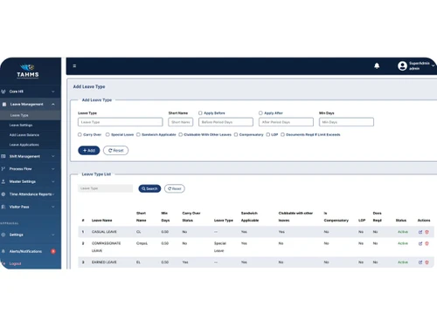
Task: Click the Settings gear icon in sidebar
Action: click(x=3, y=235)
